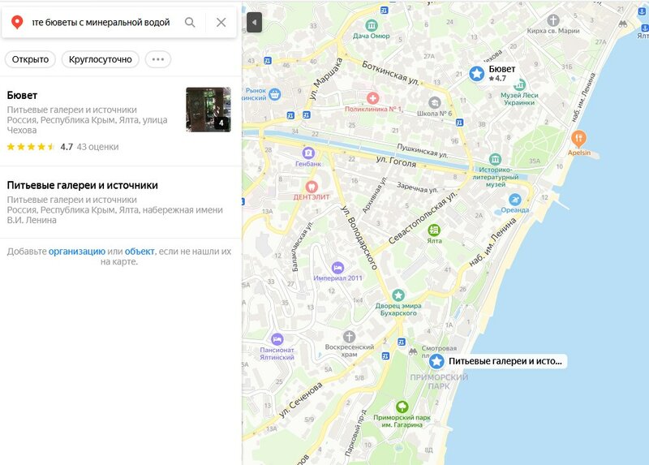Toggle the Круглосуточно filter
The width and height of the screenshot is (649, 465).
[x=100, y=59]
